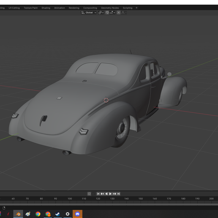Open the red lightning app in taskbar
This screenshot has height=218, width=218.
[x=8, y=214]
